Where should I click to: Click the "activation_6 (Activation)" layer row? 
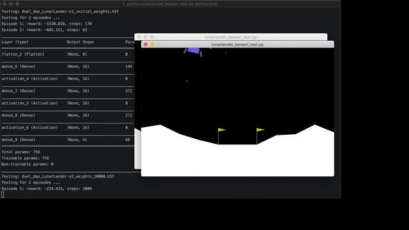[30, 128]
